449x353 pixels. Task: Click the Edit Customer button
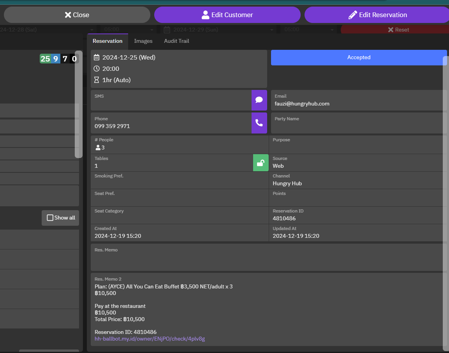pos(227,15)
